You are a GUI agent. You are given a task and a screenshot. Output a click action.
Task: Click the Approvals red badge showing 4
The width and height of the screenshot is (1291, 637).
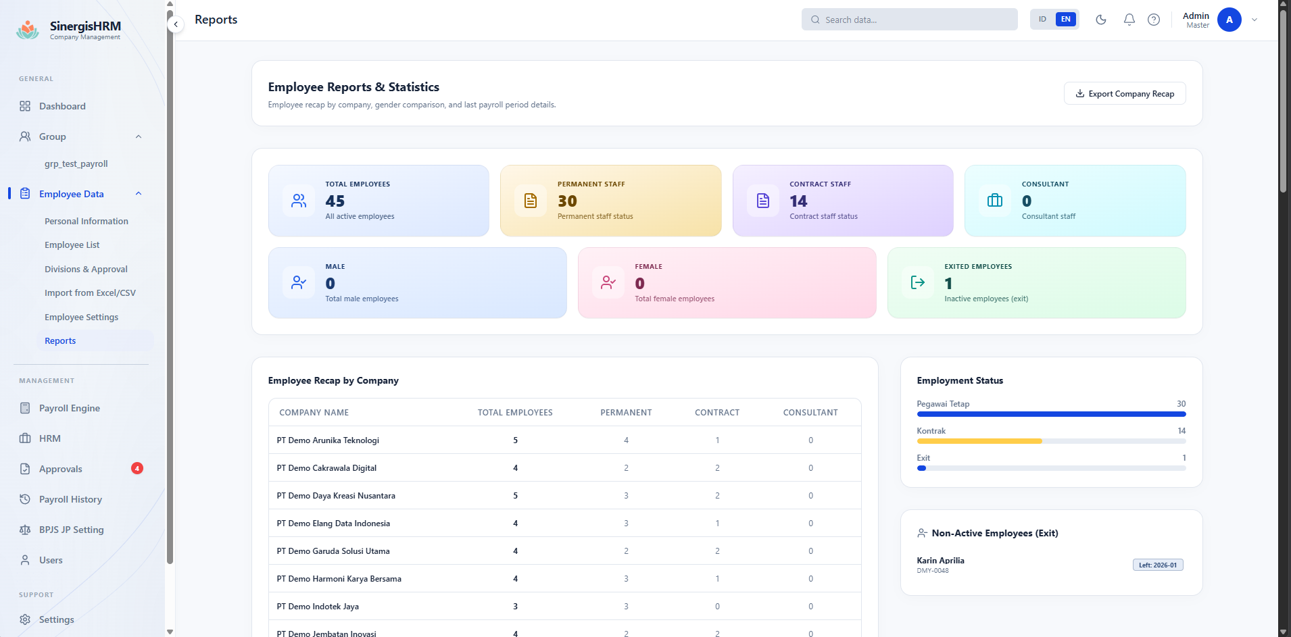tap(137, 468)
